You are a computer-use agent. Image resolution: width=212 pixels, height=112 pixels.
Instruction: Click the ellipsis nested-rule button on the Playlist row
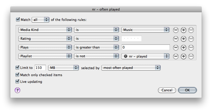pos(191,56)
